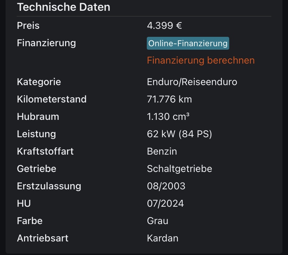This screenshot has height=255, width=288.
Task: Select the 1.130 cm³ displacement value
Action: [x=168, y=116]
